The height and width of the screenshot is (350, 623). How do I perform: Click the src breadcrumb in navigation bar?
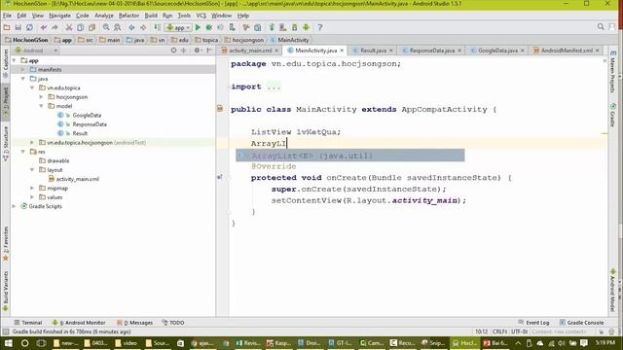87,40
